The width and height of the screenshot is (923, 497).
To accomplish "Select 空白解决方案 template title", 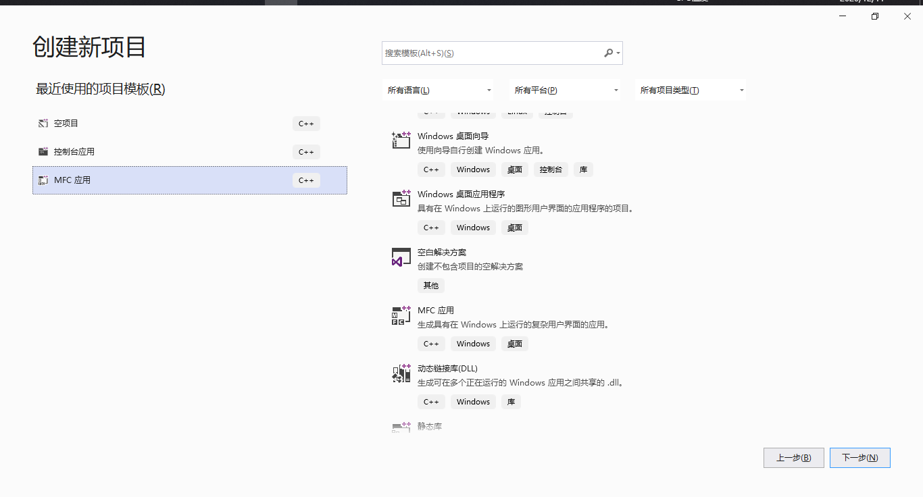I will (x=442, y=253).
